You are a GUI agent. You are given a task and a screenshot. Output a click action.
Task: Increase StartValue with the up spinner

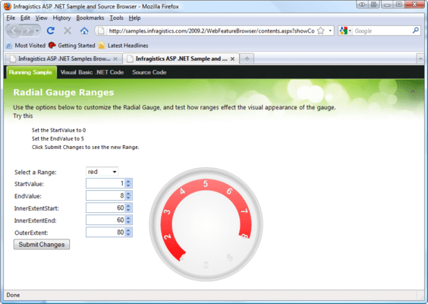[x=128, y=181]
